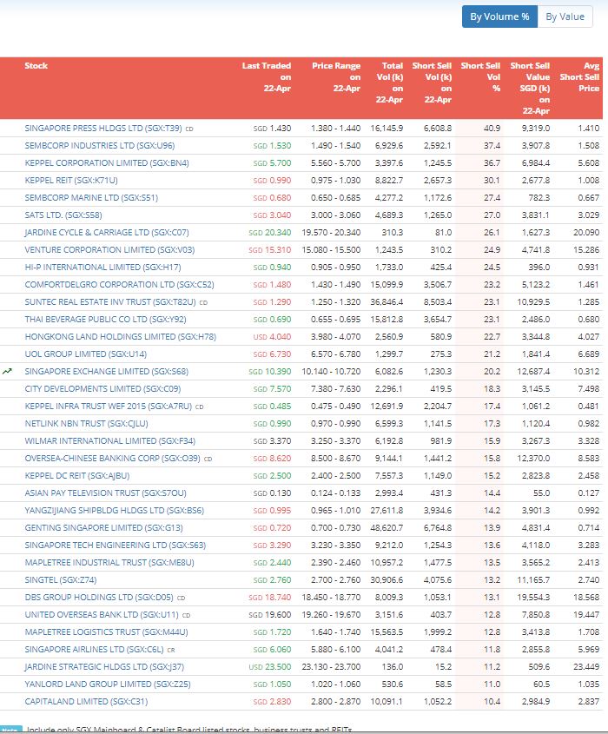Image resolution: width=608 pixels, height=734 pixels.
Task: Sort by Short Sell Vol % header
Action: 480,76
